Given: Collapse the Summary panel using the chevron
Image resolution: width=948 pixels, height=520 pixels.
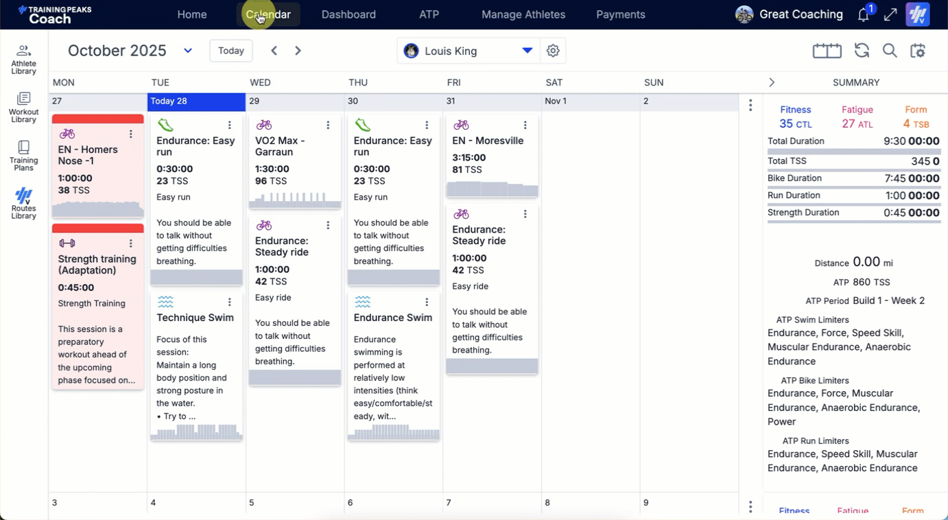Looking at the screenshot, I should [772, 82].
